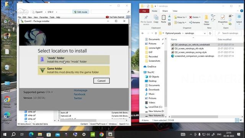Sort by Date modified column
The image size is (245, 138).
click(224, 39)
